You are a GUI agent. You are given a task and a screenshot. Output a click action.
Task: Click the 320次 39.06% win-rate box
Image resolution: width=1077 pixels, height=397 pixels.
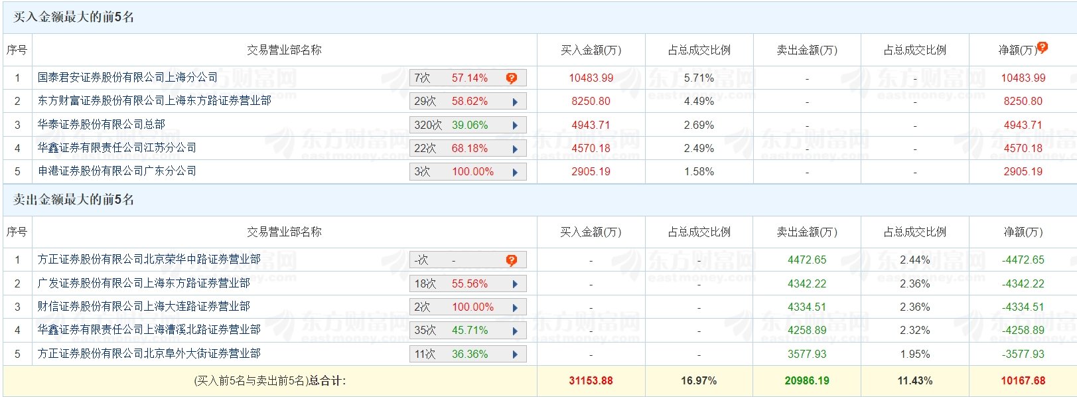point(468,125)
